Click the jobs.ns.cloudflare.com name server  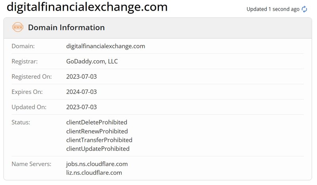point(97,164)
